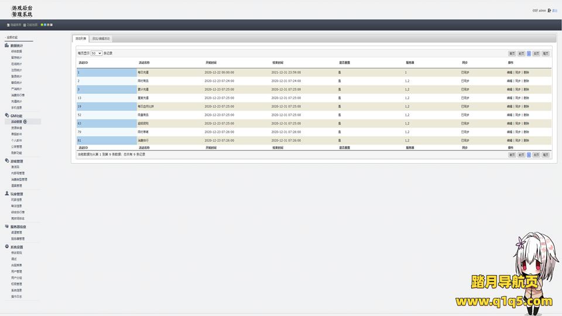Sort the table by the 活动ID column header
Screen dimensions: 562x316
pos(83,62)
